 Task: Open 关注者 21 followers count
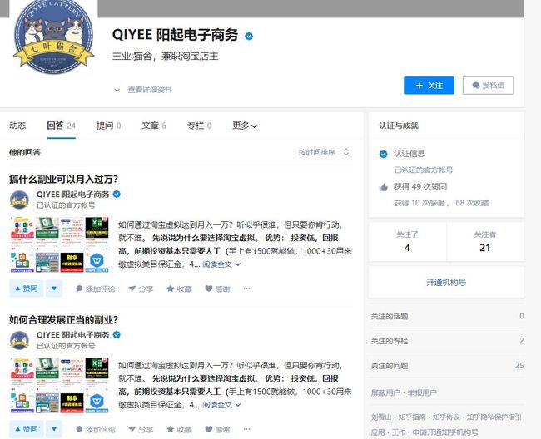click(x=484, y=242)
